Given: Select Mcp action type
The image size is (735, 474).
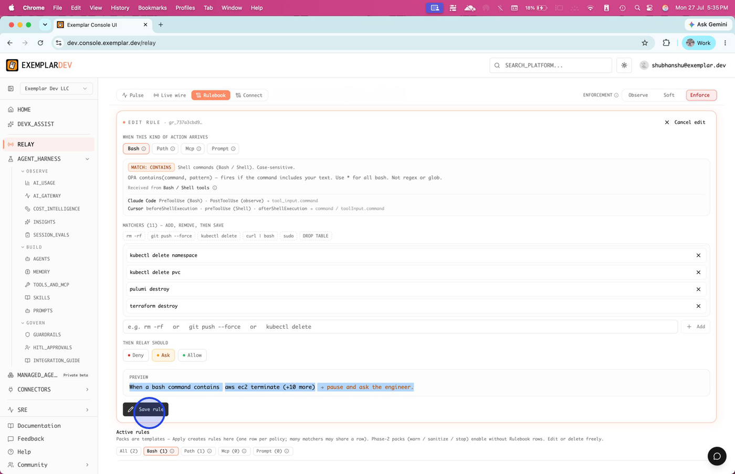Looking at the screenshot, I should [x=193, y=149].
